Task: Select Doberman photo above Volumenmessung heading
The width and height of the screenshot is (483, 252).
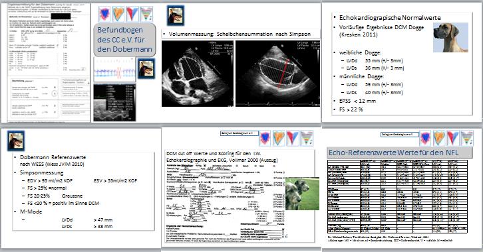Action: pos(175,15)
